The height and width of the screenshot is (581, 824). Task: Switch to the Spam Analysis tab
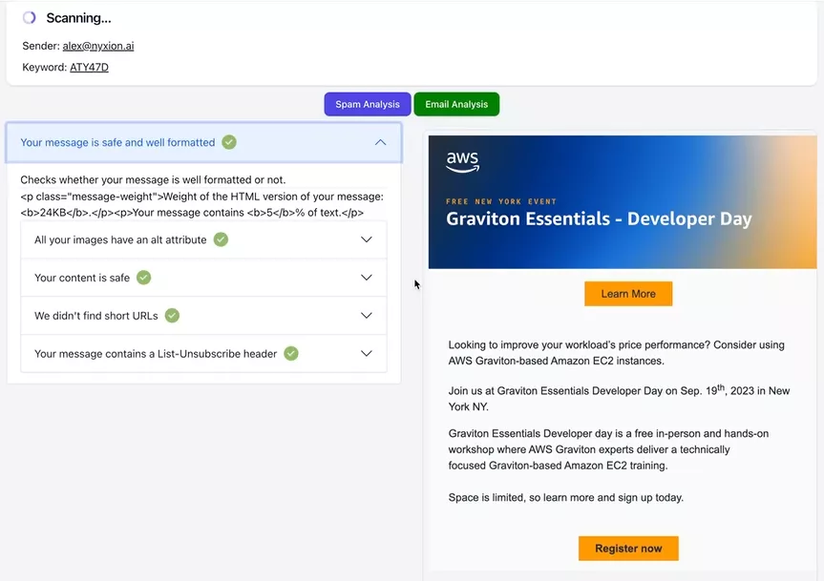[x=368, y=104]
